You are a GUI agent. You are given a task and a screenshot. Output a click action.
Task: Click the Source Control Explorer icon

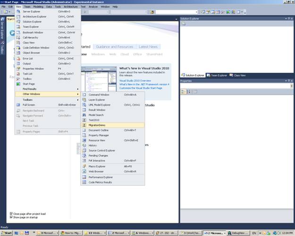click(x=84, y=151)
